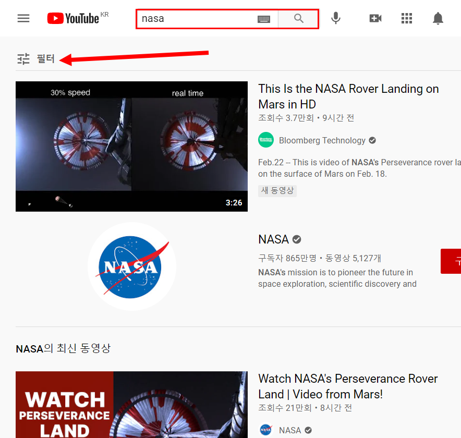Click the red subscribe button
The height and width of the screenshot is (438, 461).
click(451, 261)
